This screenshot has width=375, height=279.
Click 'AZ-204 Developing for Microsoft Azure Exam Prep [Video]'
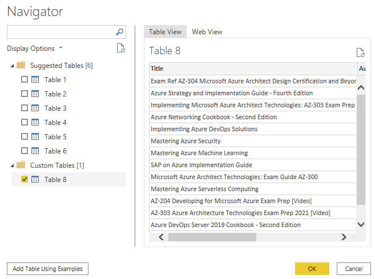253,201
